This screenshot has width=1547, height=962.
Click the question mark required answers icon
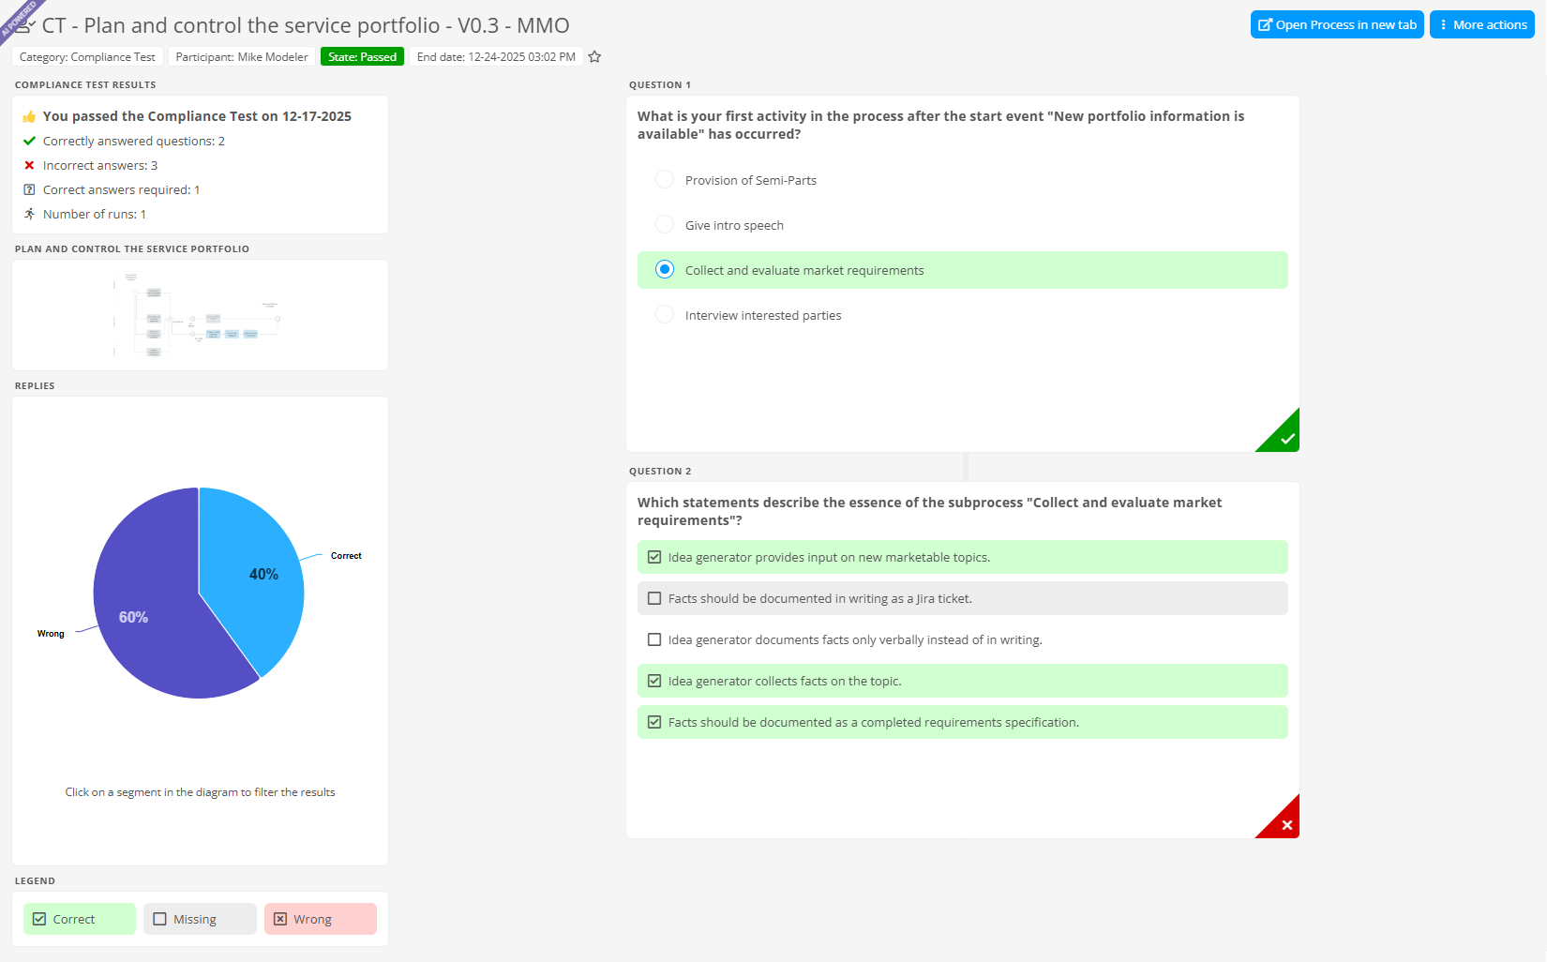click(x=29, y=190)
